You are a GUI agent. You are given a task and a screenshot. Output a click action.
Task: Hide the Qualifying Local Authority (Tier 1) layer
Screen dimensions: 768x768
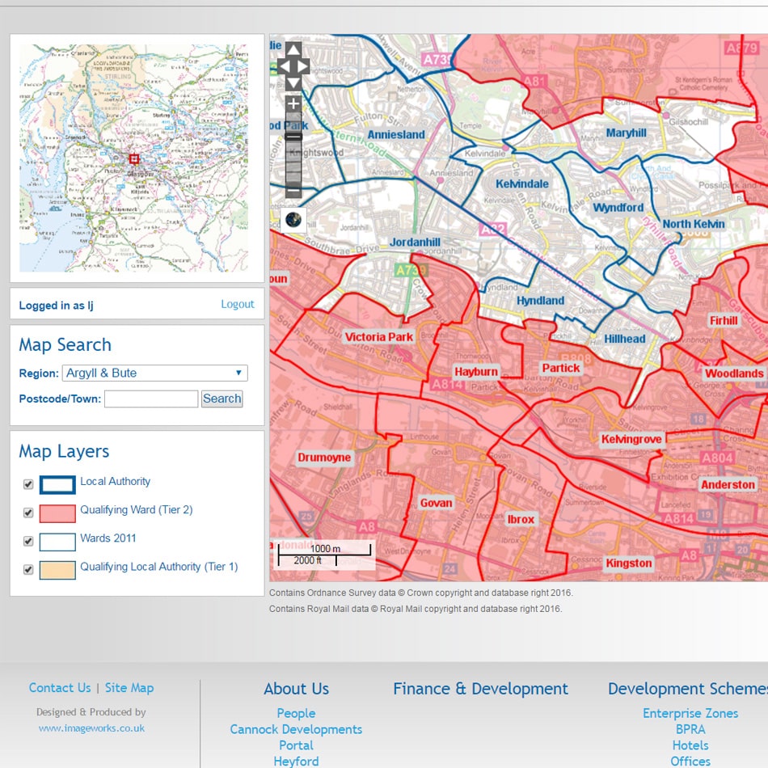coord(28,569)
